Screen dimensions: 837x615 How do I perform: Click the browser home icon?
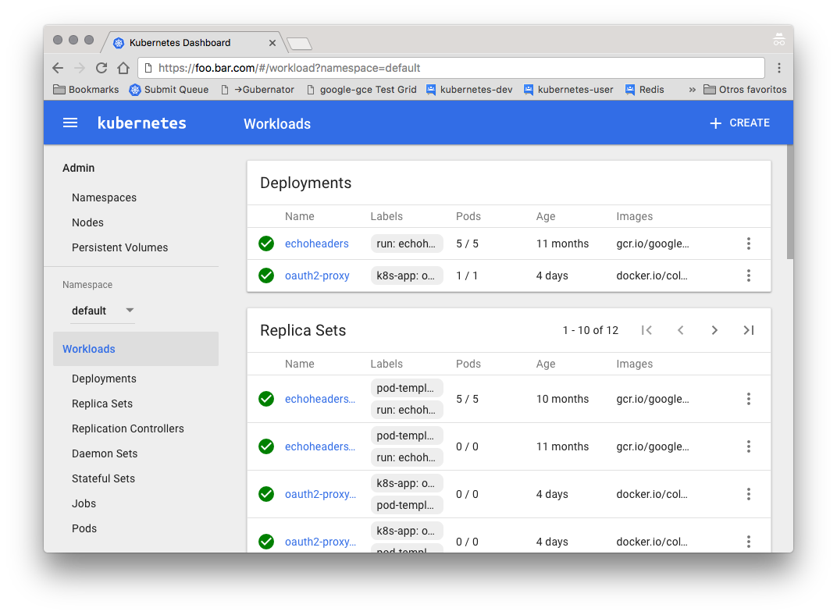123,68
